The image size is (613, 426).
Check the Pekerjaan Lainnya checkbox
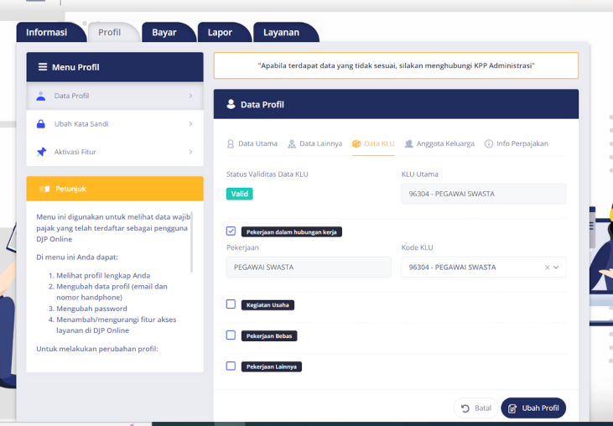click(x=231, y=366)
